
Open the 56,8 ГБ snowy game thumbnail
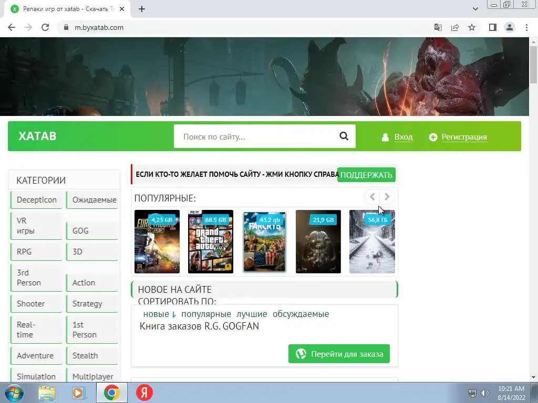(373, 241)
